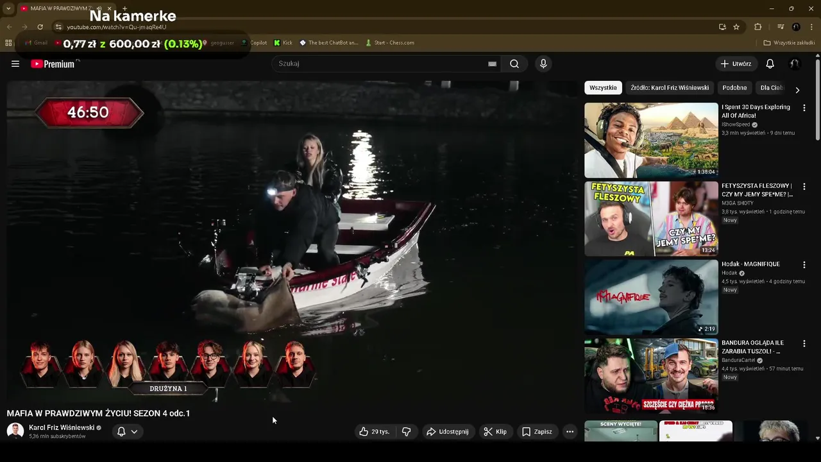Open Hodak MAGNIFIQUE video thumbnail
The image size is (821, 462).
tap(651, 297)
